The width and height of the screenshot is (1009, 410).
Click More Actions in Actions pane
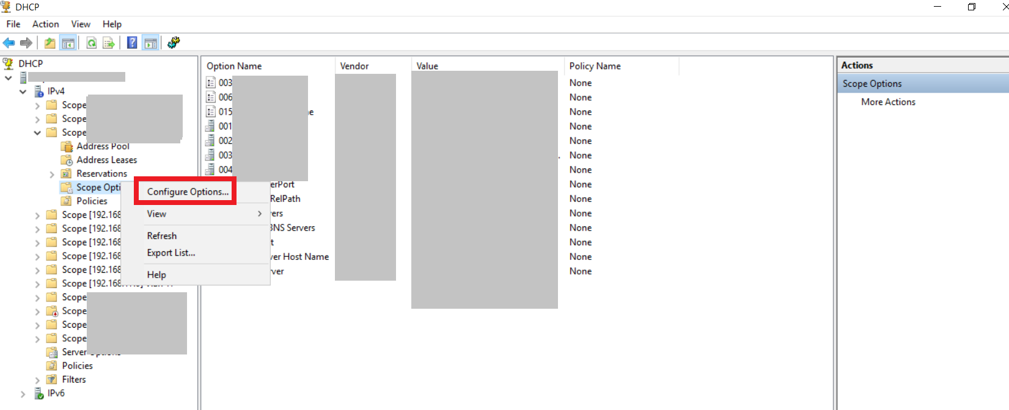click(x=888, y=102)
